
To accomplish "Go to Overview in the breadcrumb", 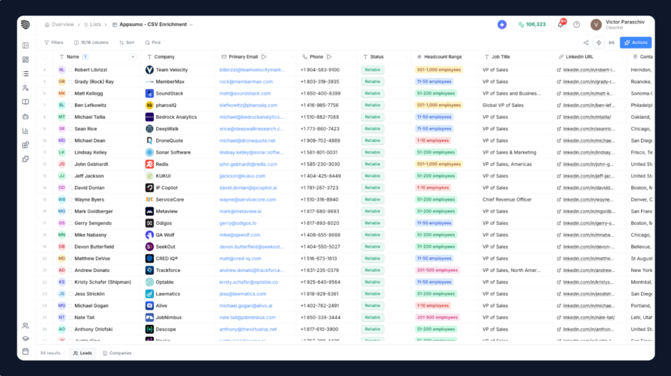I will click(59, 25).
